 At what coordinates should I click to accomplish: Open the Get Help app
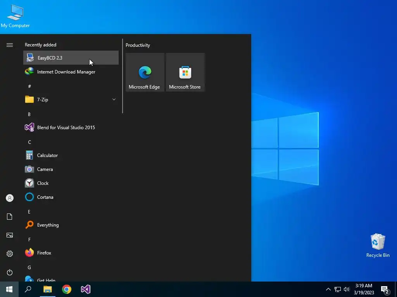(71, 278)
